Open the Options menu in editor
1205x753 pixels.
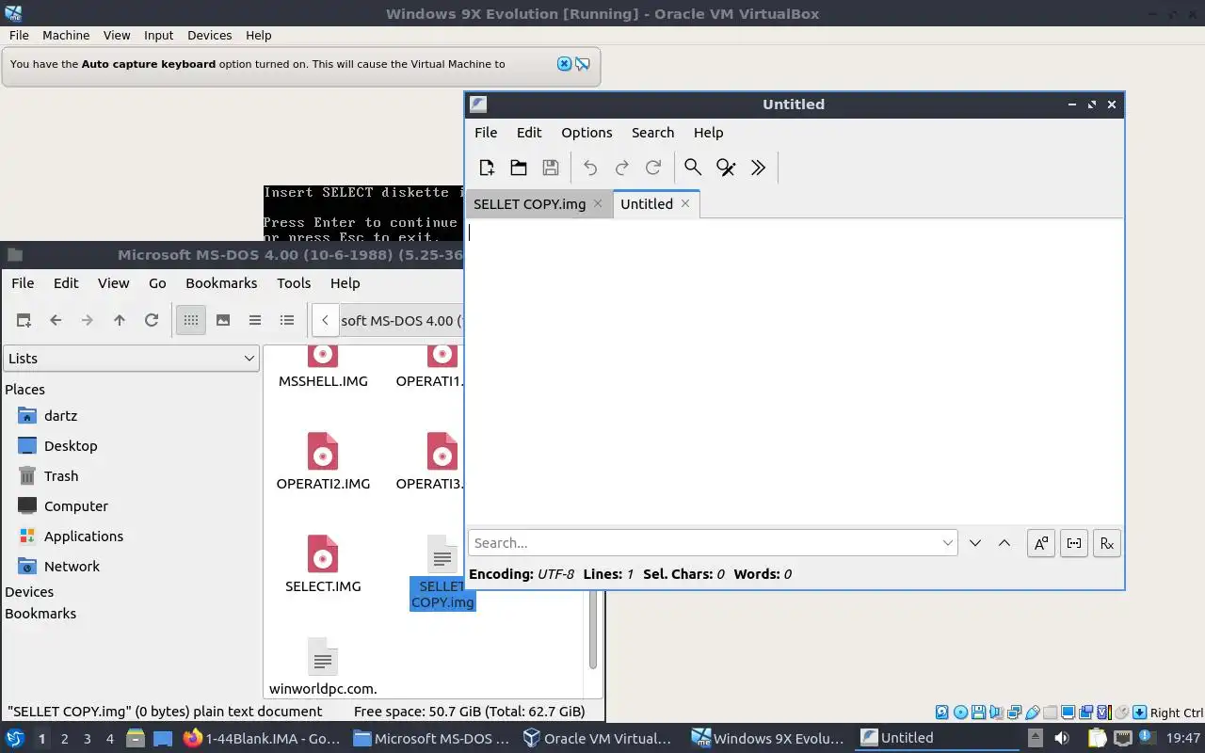[x=586, y=133]
